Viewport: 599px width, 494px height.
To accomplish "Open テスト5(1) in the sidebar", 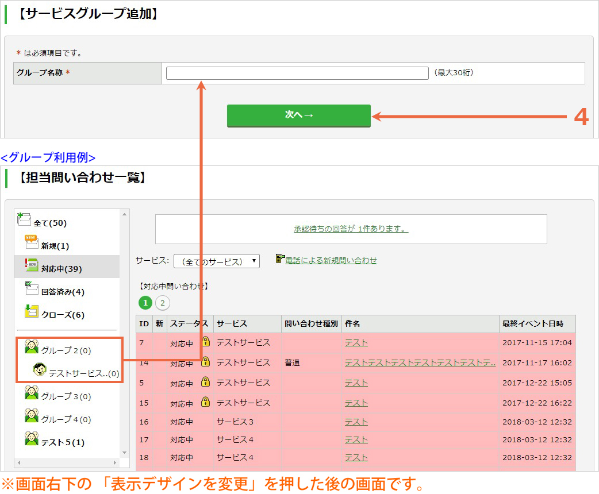I will [63, 442].
